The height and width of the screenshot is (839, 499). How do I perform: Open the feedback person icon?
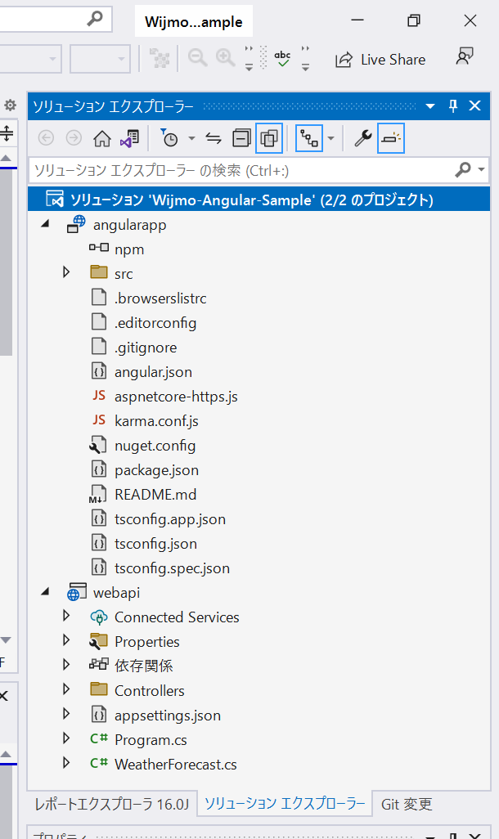point(464,56)
